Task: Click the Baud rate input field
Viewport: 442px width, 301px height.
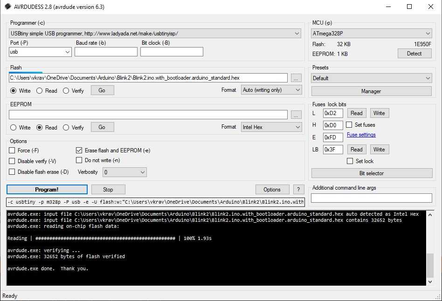Action: click(106, 52)
